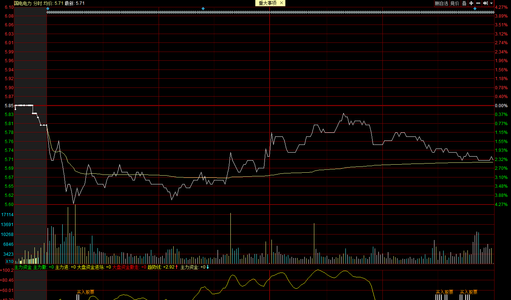Click the 17114 volume axis label
The image size is (511, 300).
[x=8, y=215]
